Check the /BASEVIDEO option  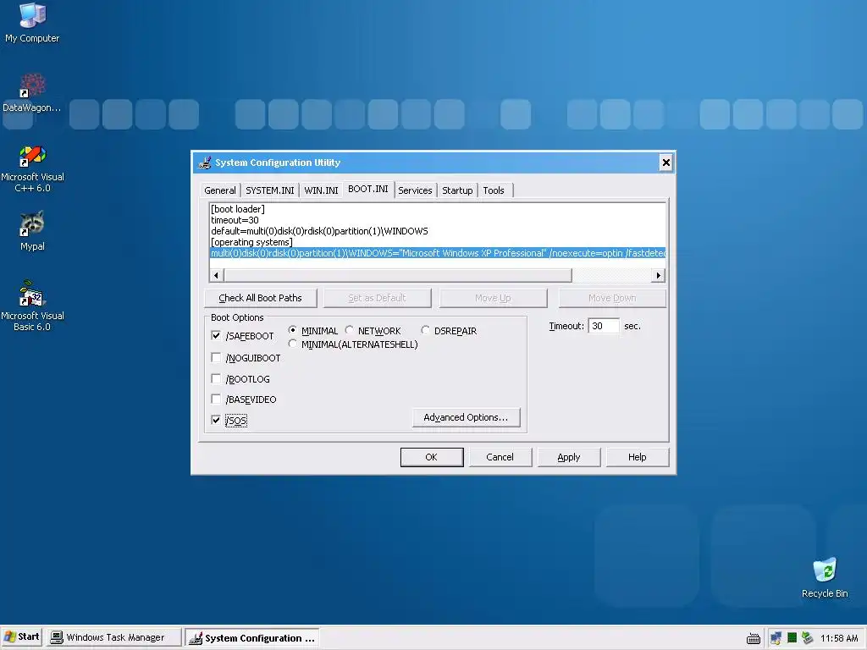click(216, 399)
